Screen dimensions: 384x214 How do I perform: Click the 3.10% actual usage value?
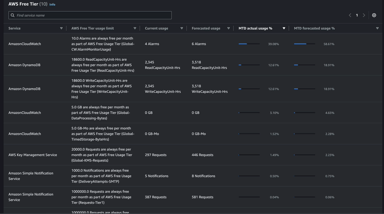274,113
